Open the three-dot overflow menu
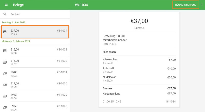The image size is (205, 112). (202, 5)
